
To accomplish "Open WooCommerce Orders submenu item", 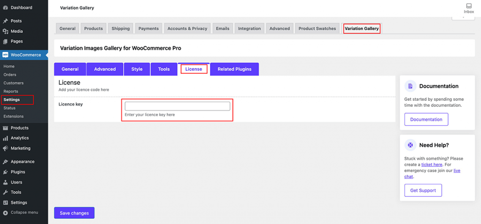I will 10,75.
